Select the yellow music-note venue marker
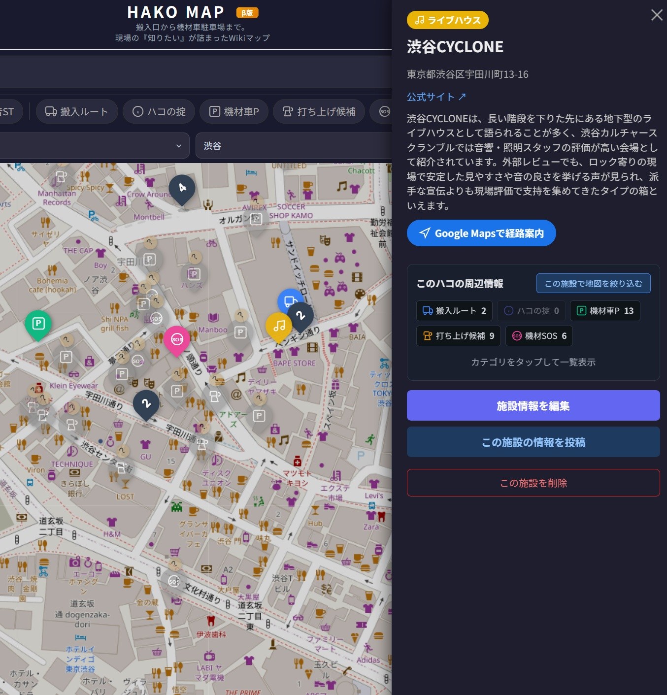This screenshot has height=695, width=667. (279, 327)
